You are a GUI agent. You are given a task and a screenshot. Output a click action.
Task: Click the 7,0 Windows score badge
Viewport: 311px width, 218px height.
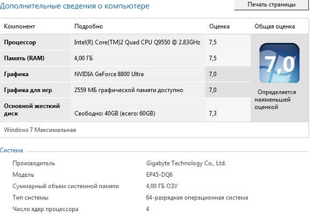279,63
